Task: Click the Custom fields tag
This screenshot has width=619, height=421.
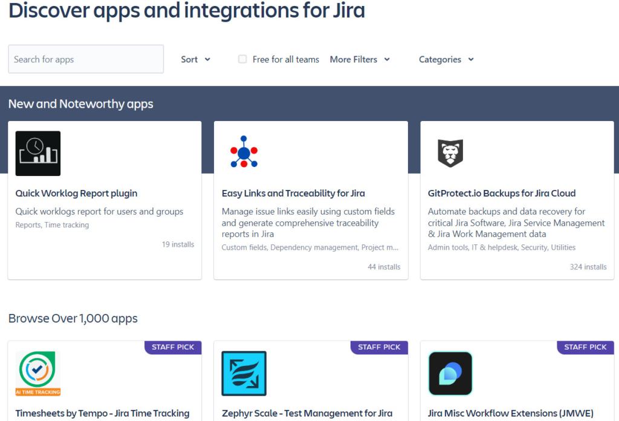Action: [x=244, y=247]
